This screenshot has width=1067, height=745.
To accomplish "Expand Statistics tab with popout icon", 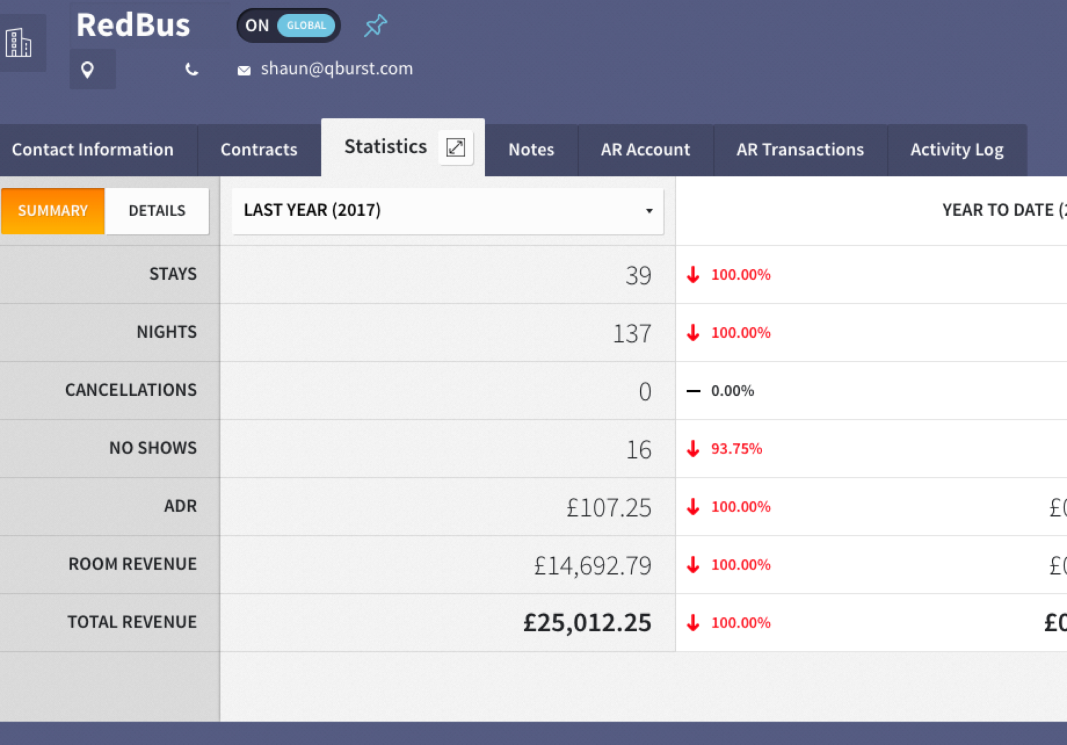I will point(456,147).
